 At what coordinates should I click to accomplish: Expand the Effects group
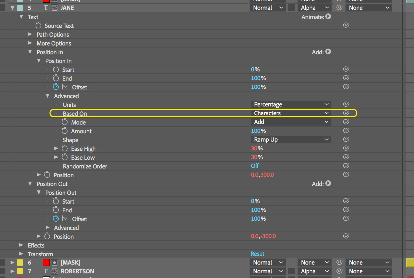[x=21, y=245]
